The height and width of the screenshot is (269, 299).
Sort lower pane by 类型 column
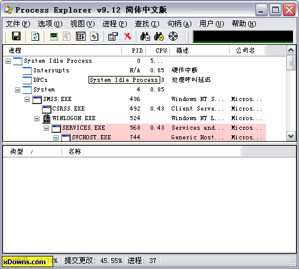click(32, 151)
